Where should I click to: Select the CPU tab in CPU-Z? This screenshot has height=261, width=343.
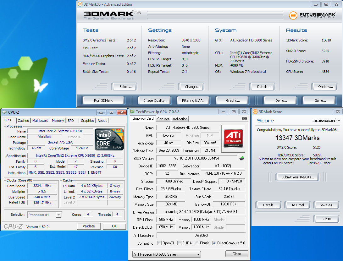(x=8, y=120)
